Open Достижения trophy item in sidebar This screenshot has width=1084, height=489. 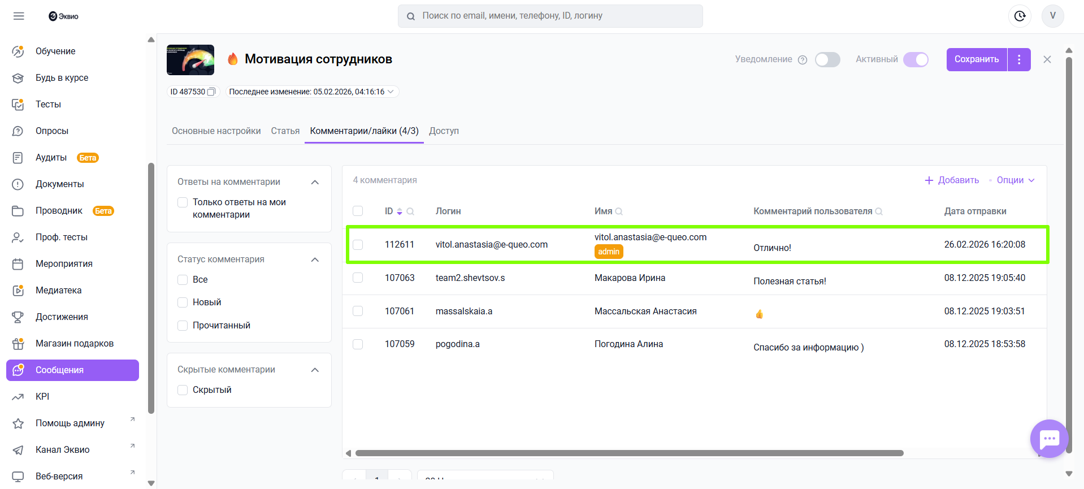(62, 317)
